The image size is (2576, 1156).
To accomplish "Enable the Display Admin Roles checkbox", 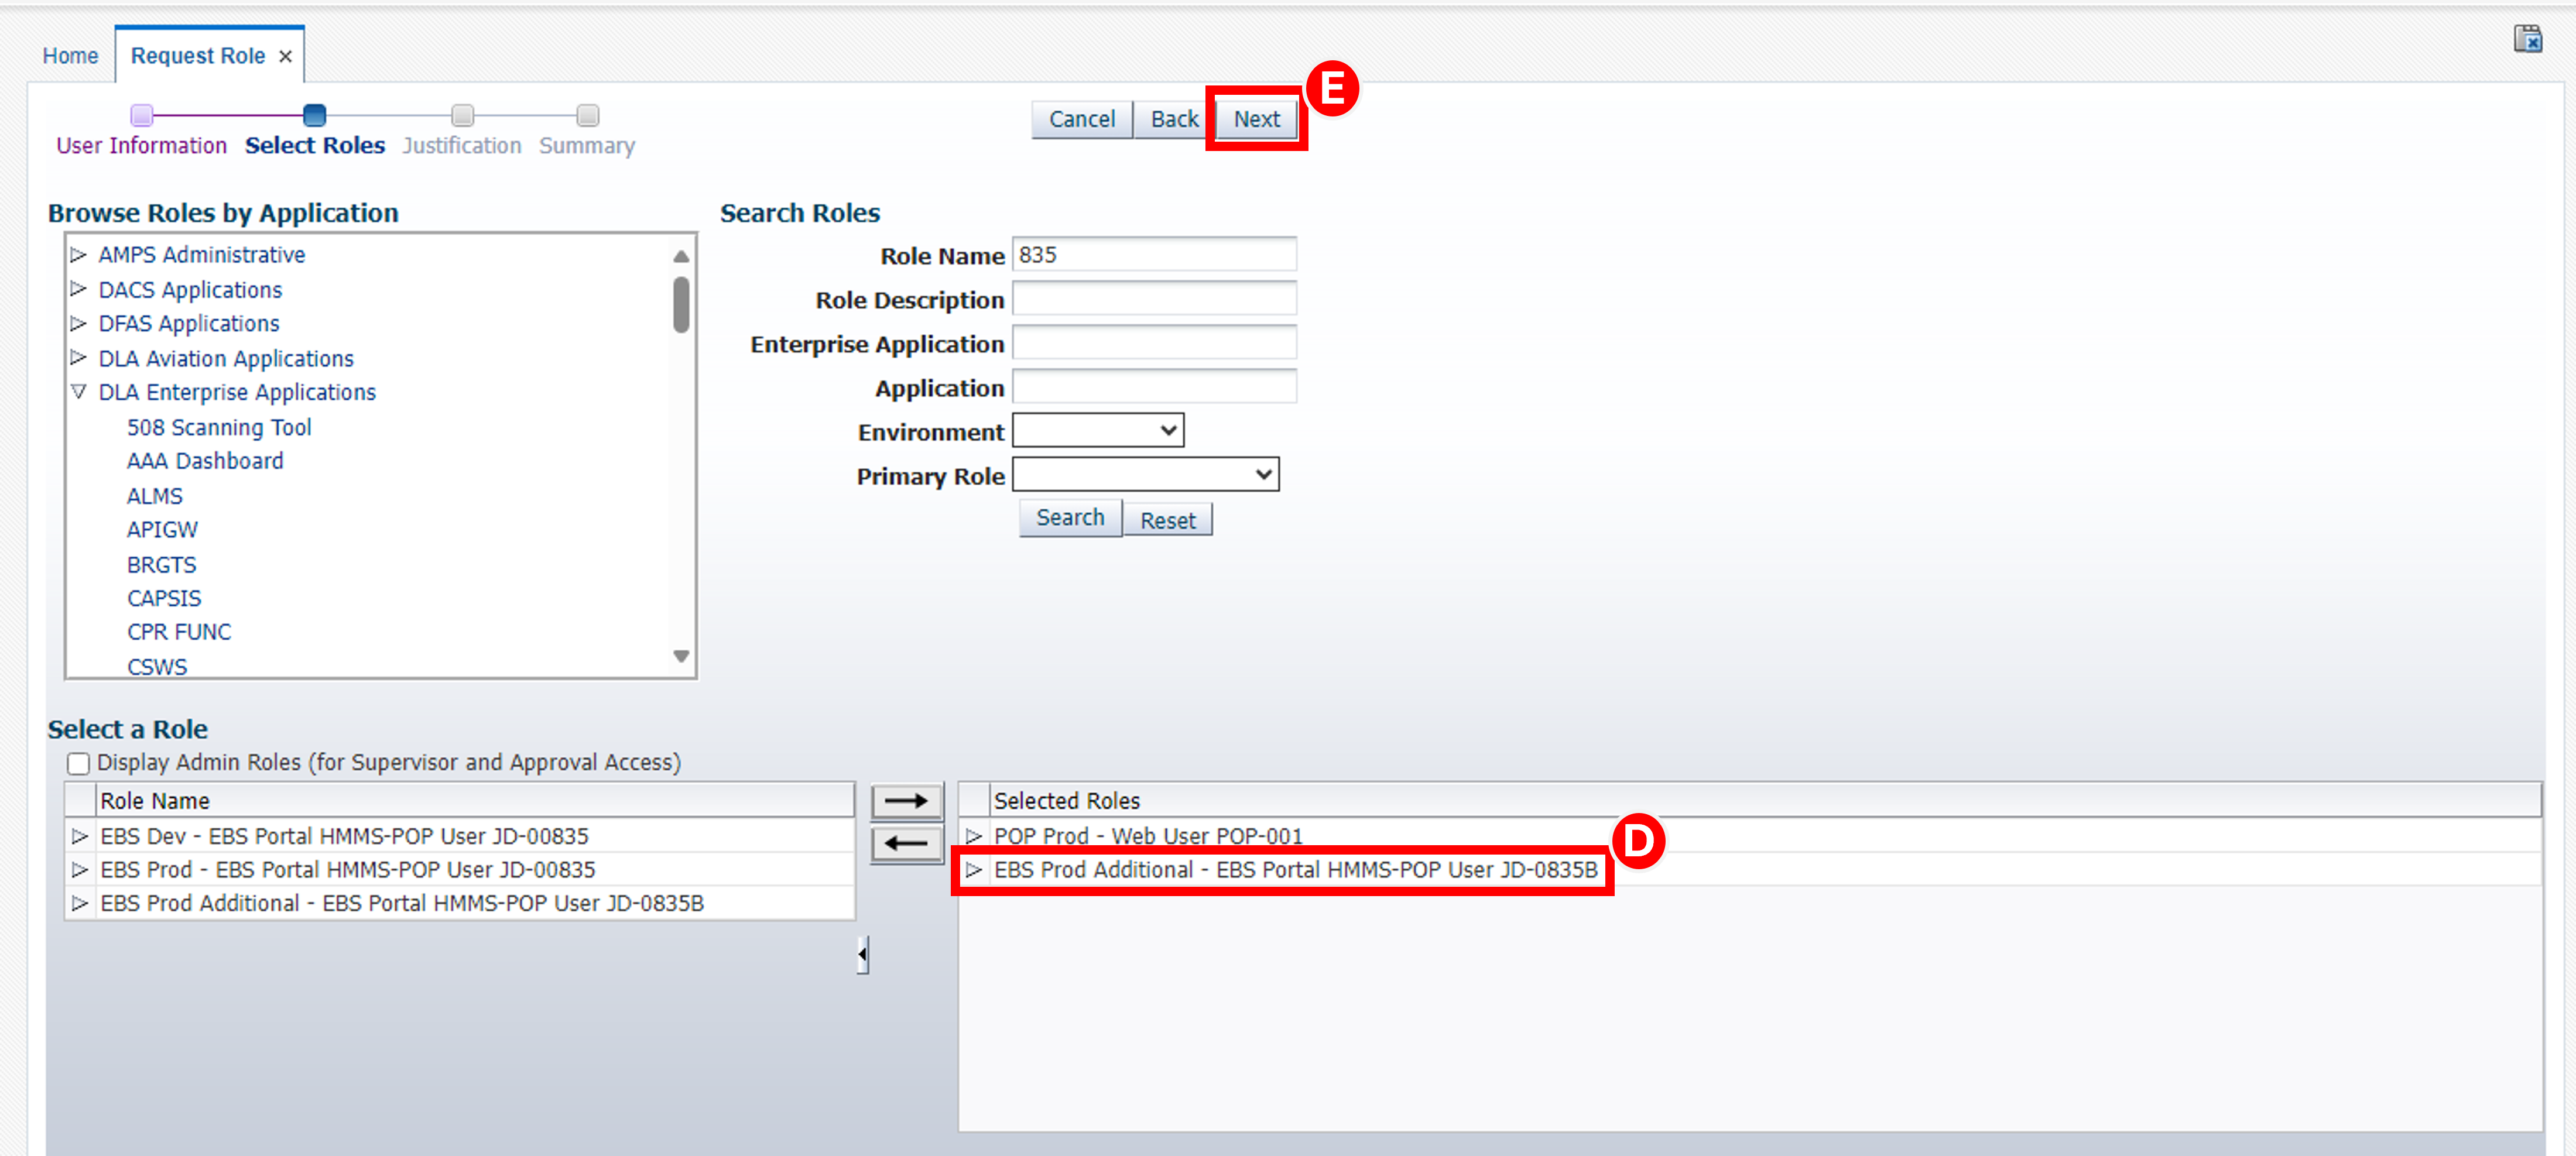I will point(79,764).
